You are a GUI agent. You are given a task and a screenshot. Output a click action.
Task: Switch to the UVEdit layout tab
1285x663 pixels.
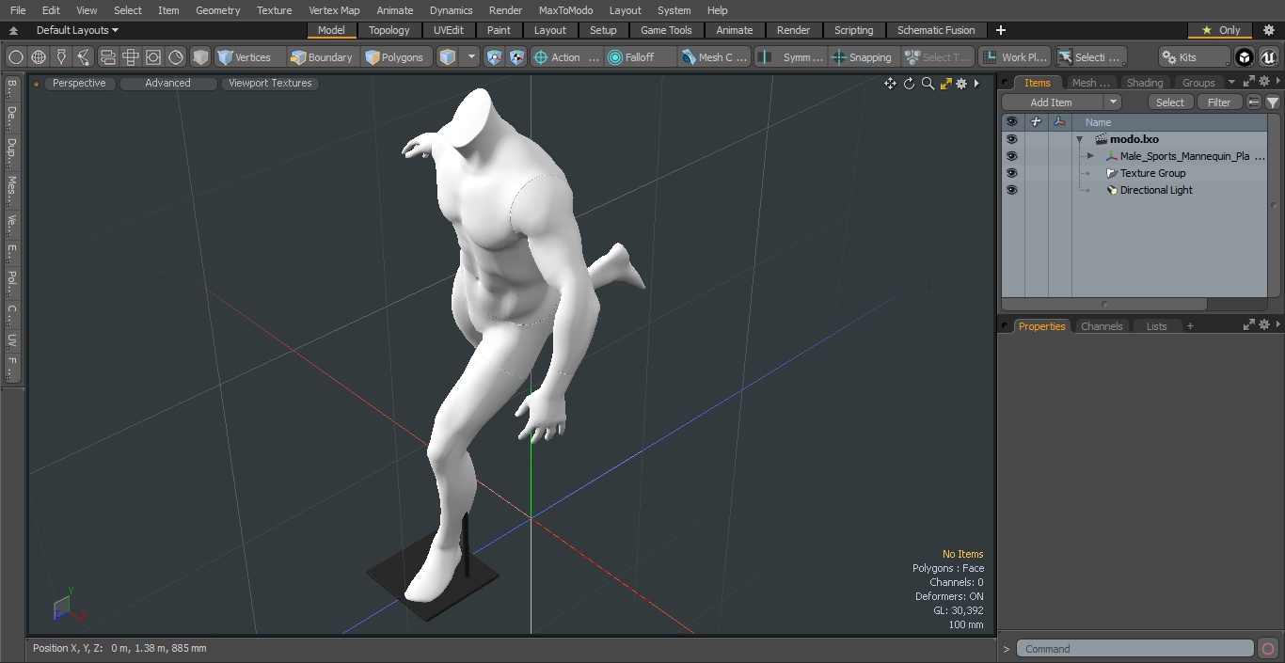449,30
